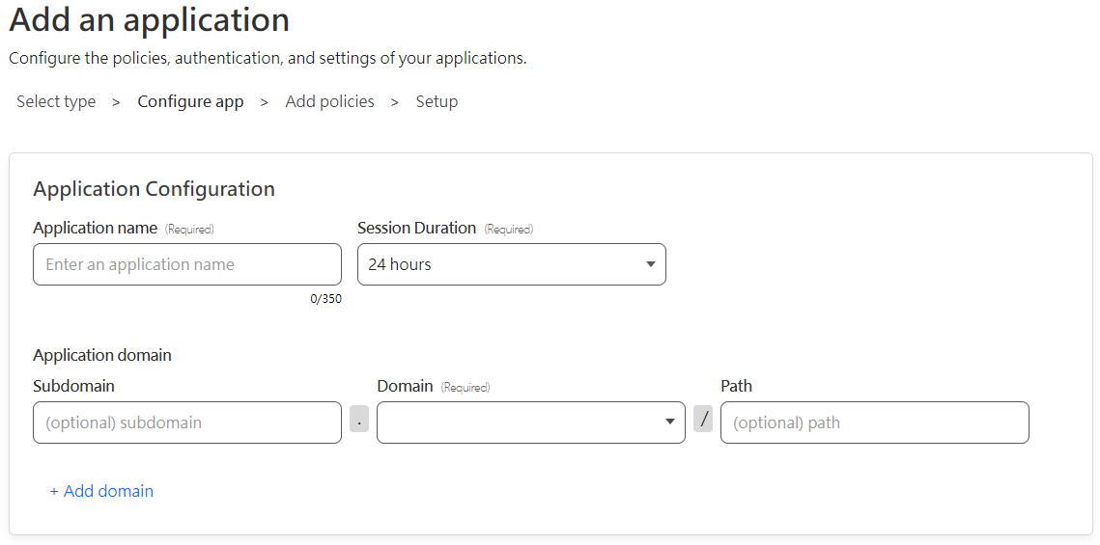Click the Path field label
Screen dimensions: 1100x545
coord(737,386)
